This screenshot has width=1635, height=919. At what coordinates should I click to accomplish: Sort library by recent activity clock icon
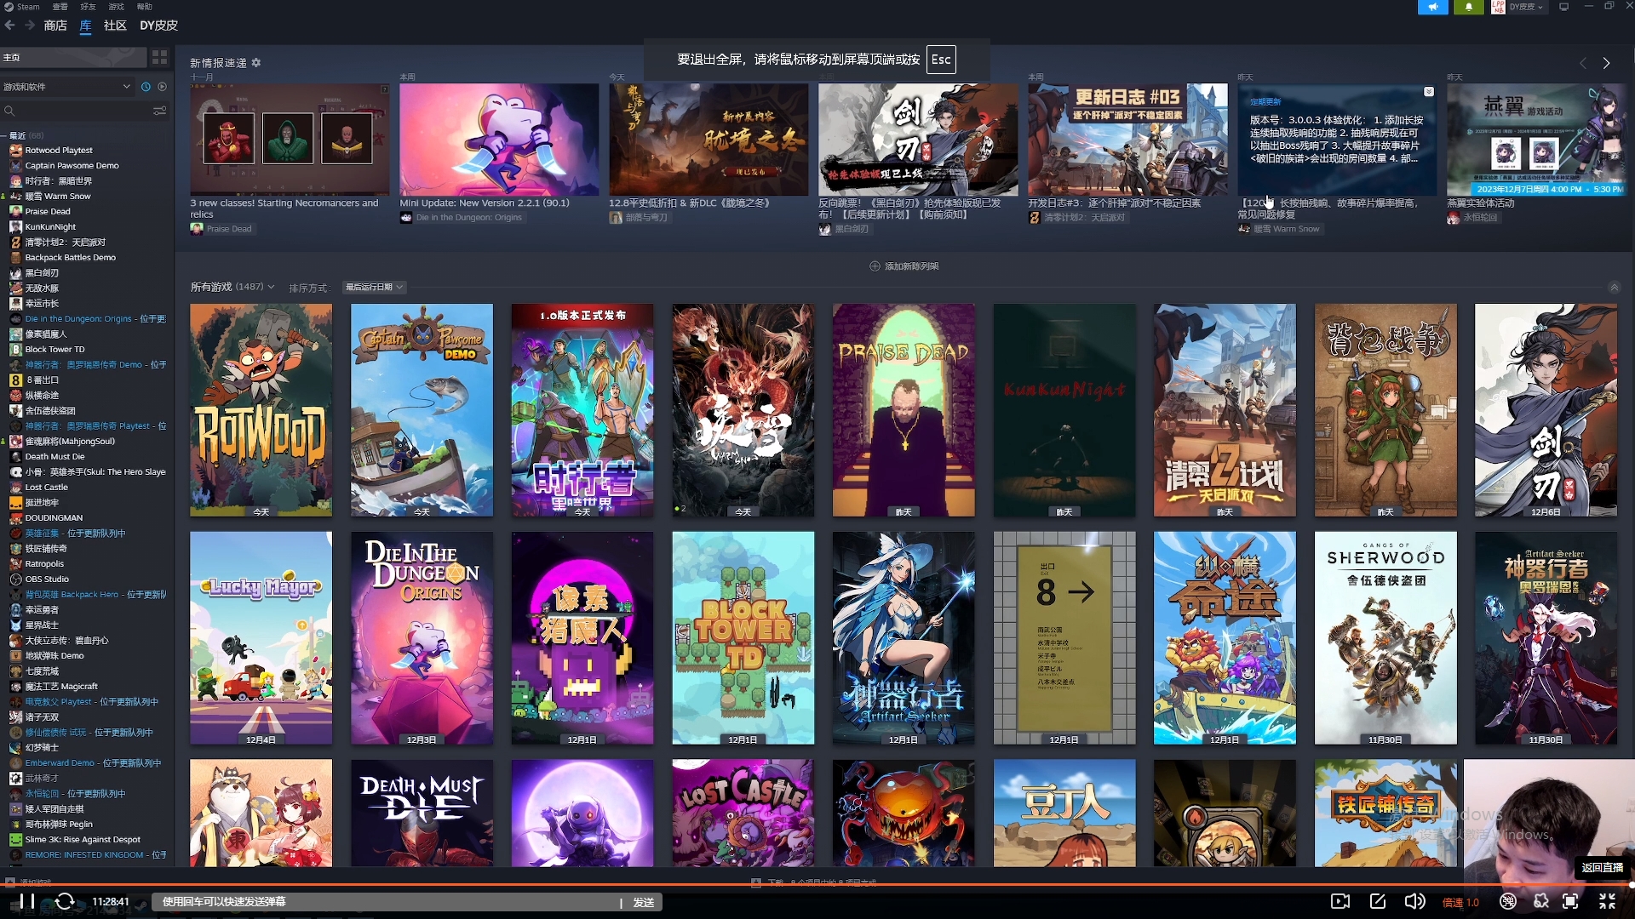point(146,87)
